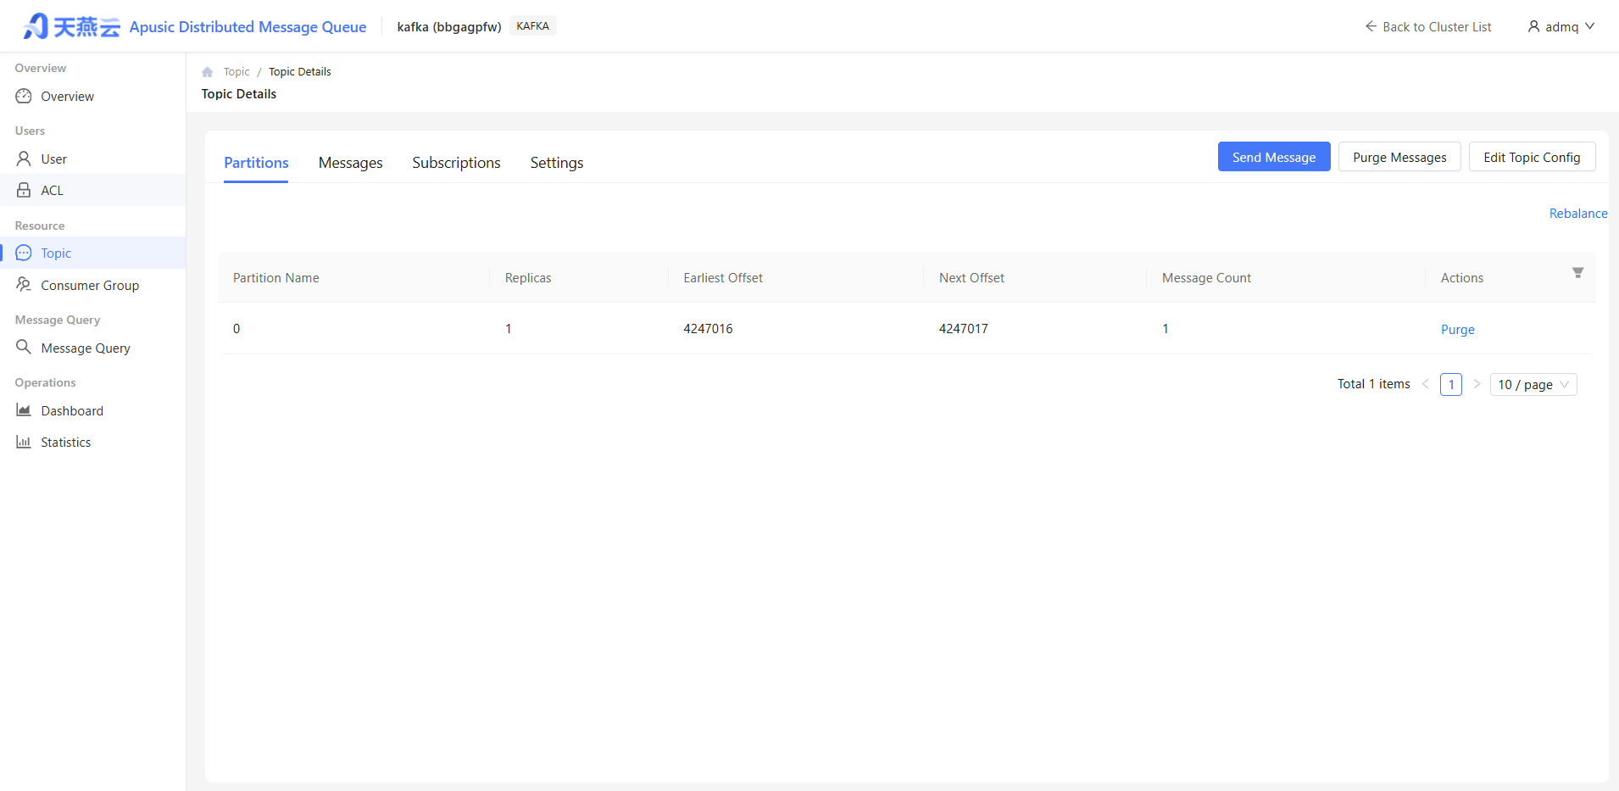Click the Topic breadcrumb link
The height and width of the screenshot is (791, 1619).
[236, 72]
